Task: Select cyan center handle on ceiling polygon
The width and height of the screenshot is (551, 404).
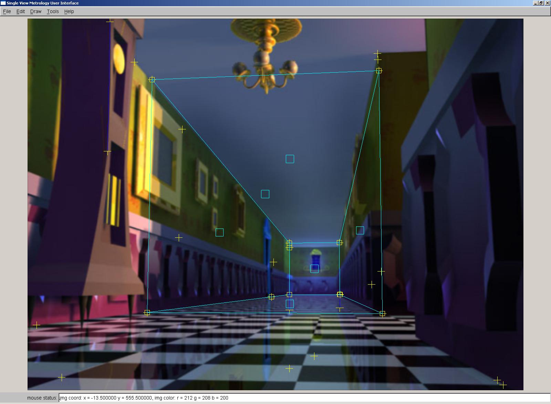Action: (290, 159)
